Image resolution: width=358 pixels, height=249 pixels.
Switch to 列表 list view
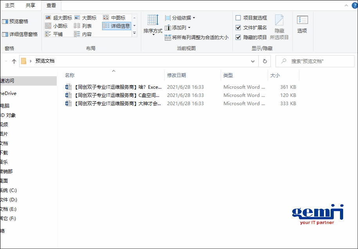point(88,25)
